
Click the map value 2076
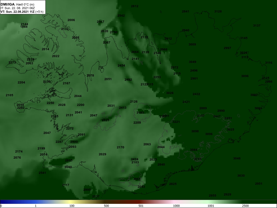click(x=17, y=158)
